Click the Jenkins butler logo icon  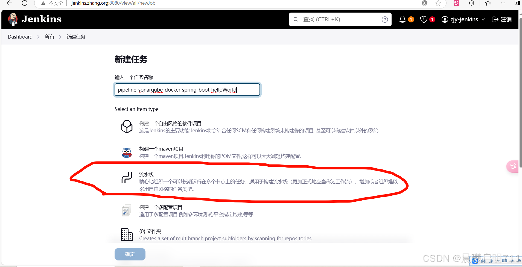tap(13, 19)
